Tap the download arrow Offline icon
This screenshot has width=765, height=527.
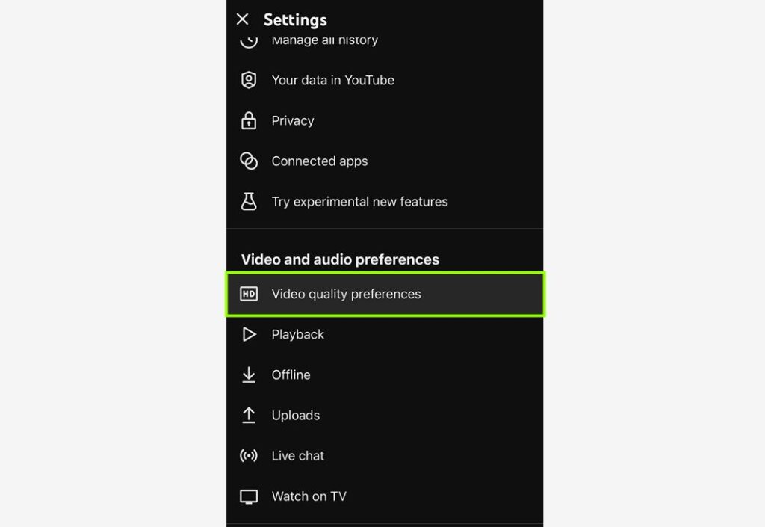pos(249,375)
